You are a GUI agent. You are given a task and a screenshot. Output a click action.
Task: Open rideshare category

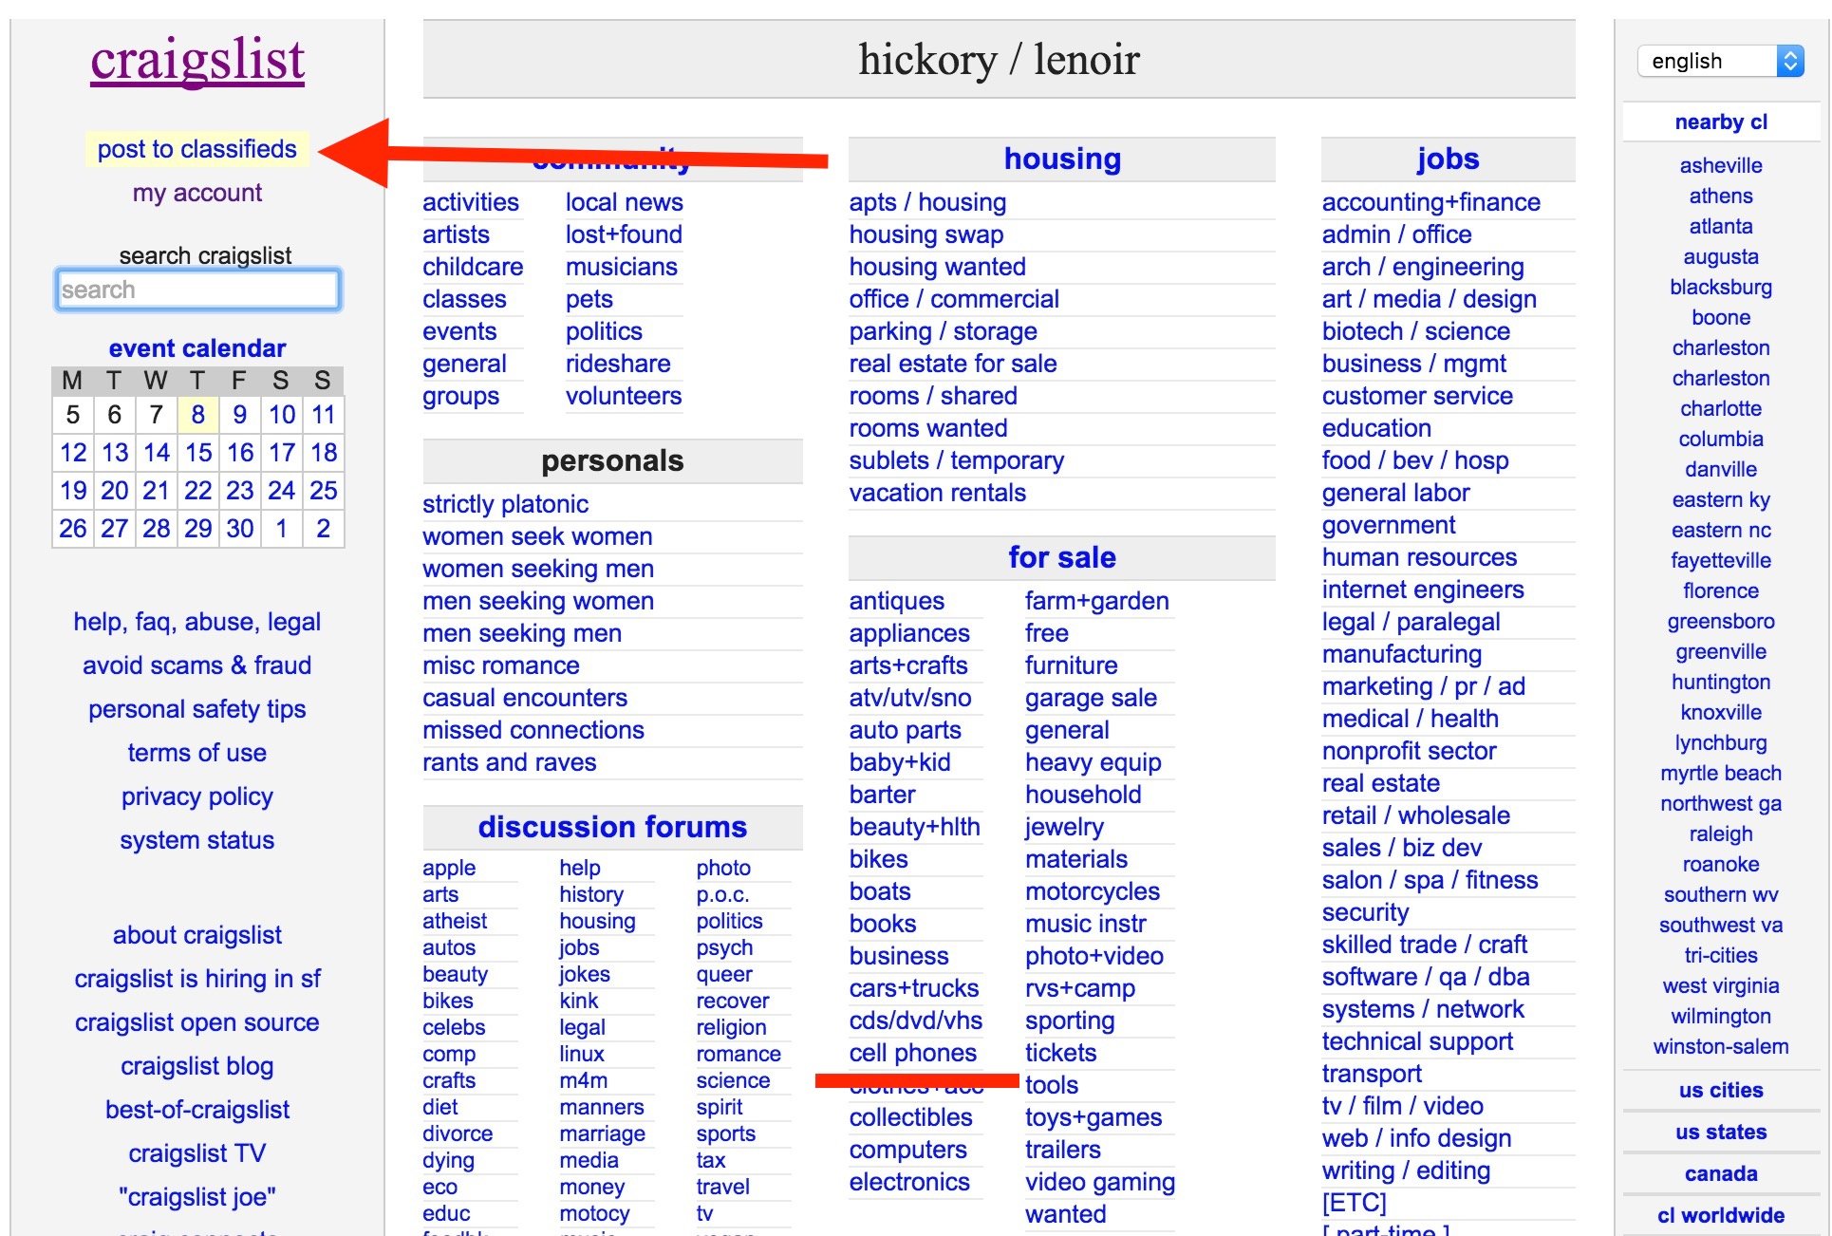pos(618,364)
